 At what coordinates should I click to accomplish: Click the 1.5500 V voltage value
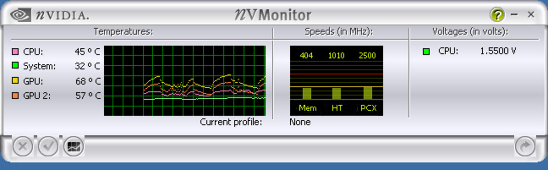(x=498, y=51)
